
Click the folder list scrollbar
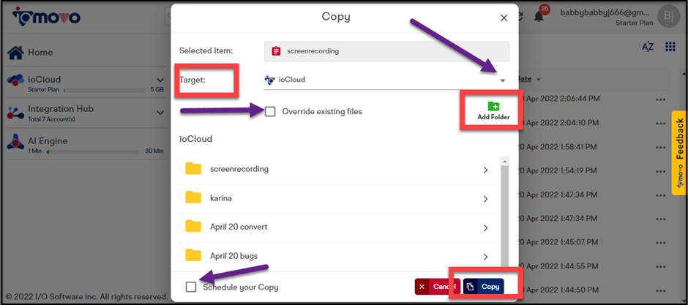504,215
